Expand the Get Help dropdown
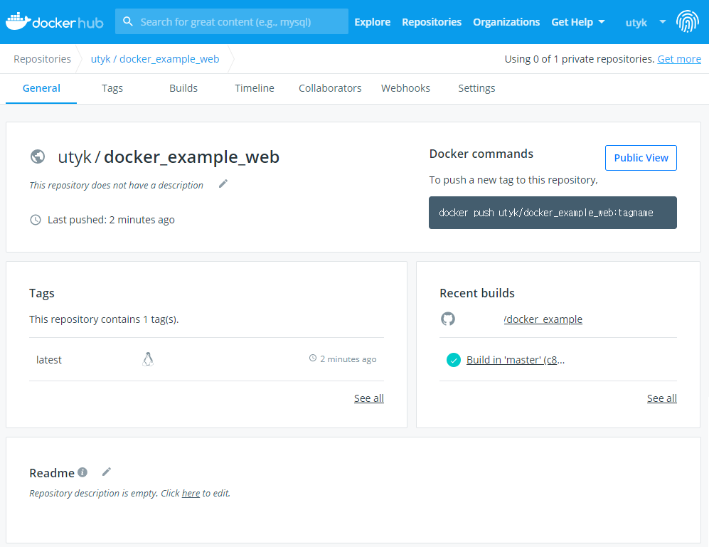This screenshot has height=547, width=709. pyautogui.click(x=578, y=22)
